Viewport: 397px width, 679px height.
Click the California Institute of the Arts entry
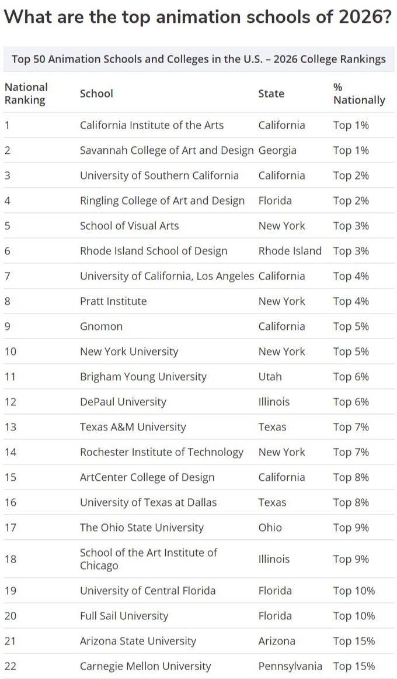(151, 125)
